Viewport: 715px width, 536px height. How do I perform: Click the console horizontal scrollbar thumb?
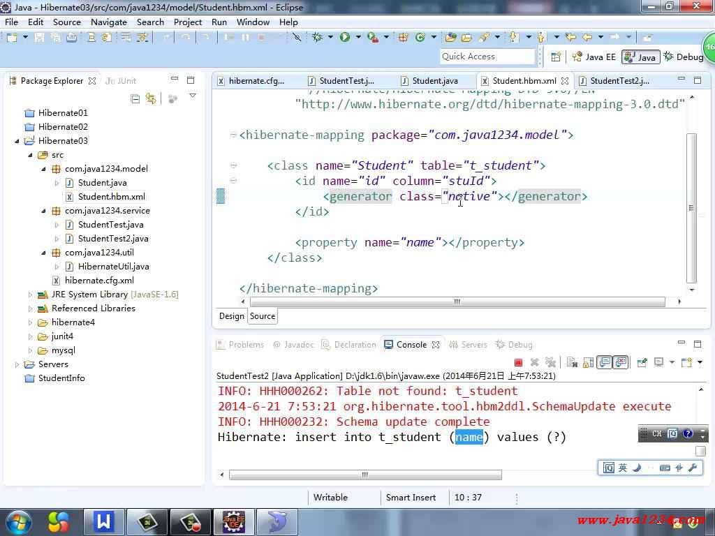365,475
